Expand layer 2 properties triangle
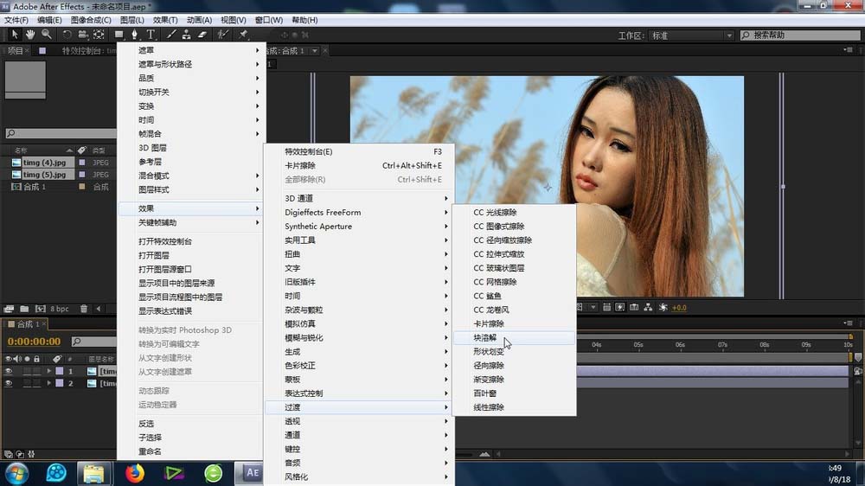The width and height of the screenshot is (865, 486). tap(49, 383)
